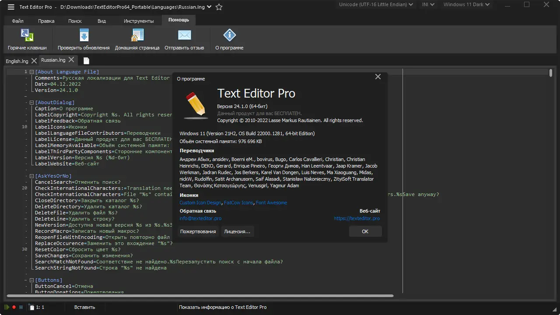Click Версия 24.1.0 (64-бит) text
The width and height of the screenshot is (560, 315).
click(242, 106)
